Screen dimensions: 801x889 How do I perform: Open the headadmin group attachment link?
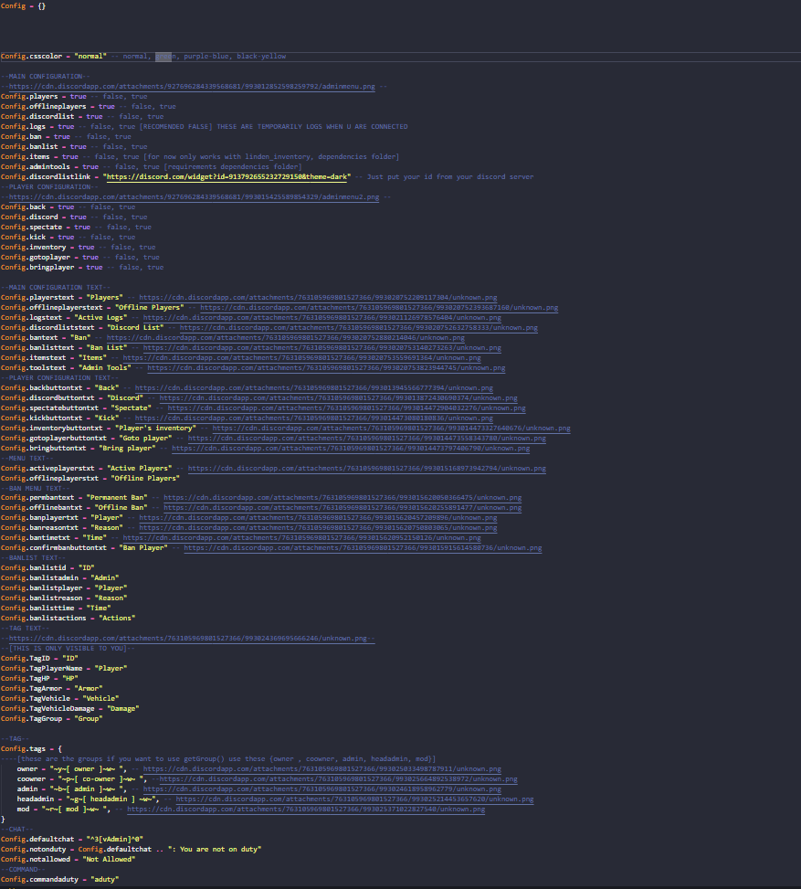click(x=402, y=799)
